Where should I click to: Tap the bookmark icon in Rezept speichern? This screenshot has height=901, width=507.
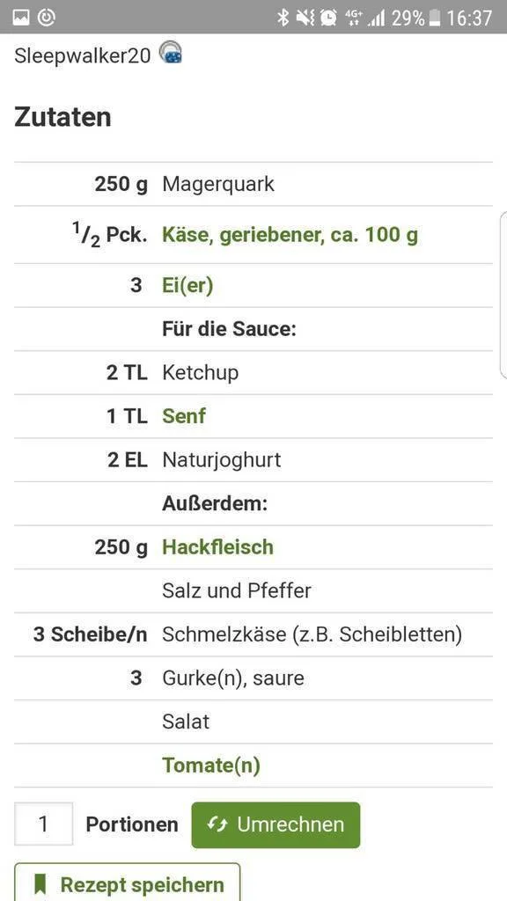point(40,884)
